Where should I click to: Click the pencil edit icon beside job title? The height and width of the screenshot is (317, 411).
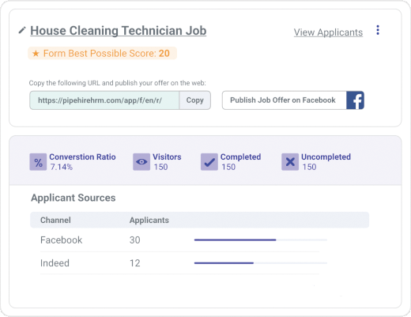coord(22,30)
